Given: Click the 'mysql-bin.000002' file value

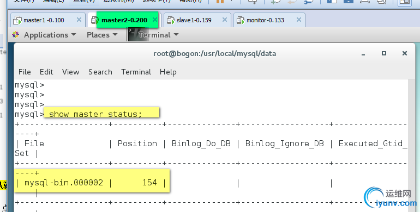Looking at the screenshot, I should pyautogui.click(x=64, y=183).
